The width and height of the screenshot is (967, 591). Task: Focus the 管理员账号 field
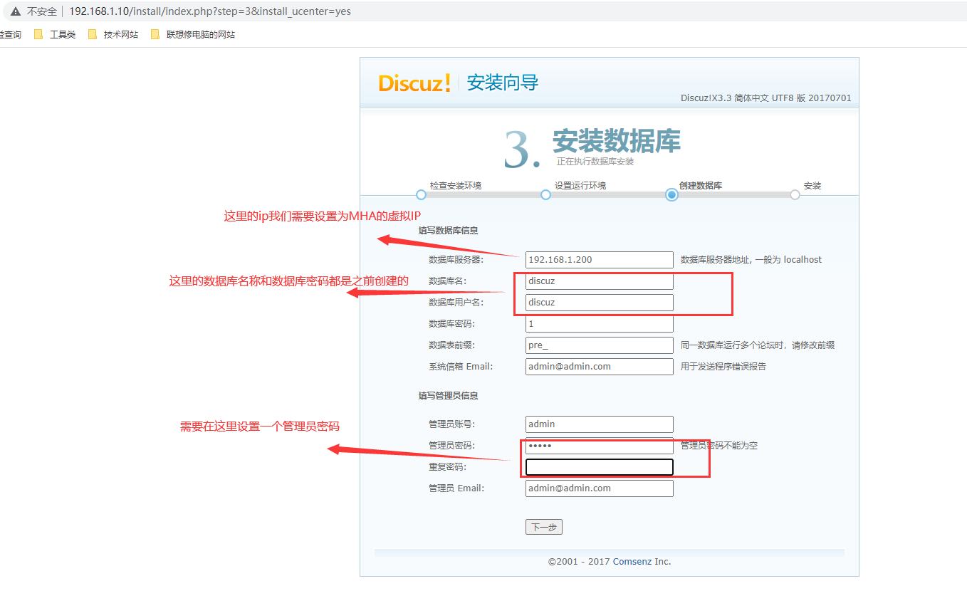(x=599, y=424)
